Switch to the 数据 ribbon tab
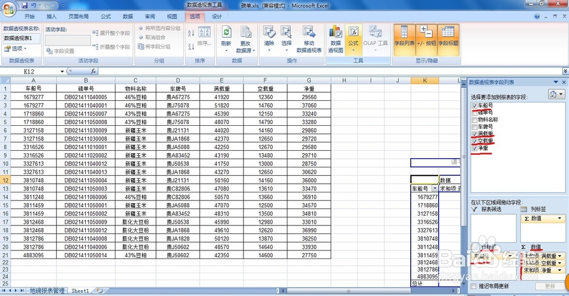This screenshot has width=569, height=296. [x=127, y=17]
